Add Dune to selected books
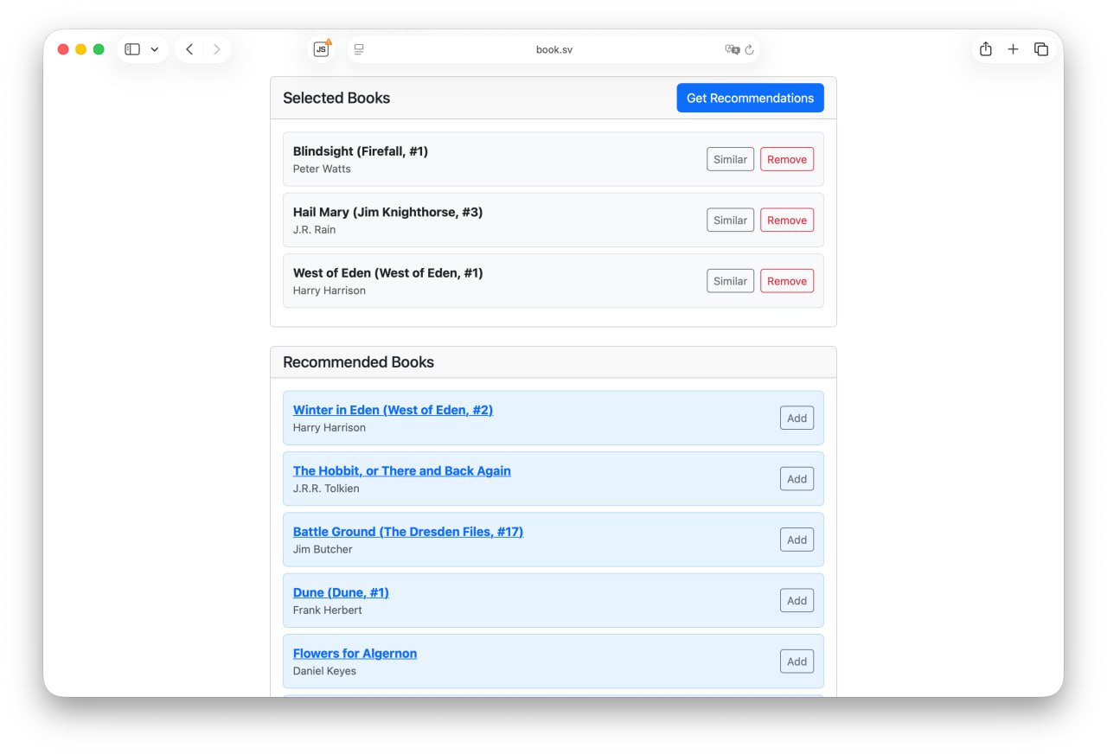 tap(797, 600)
